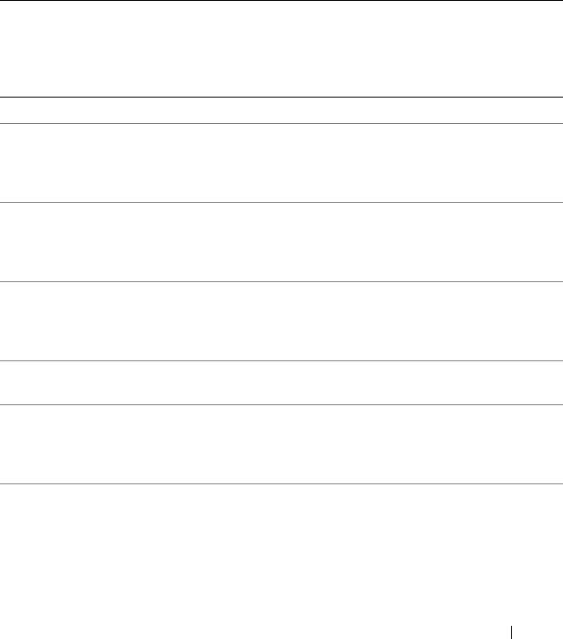The height and width of the screenshot is (639, 563).
Task: Select the first tall empty table row
Action: [281, 163]
